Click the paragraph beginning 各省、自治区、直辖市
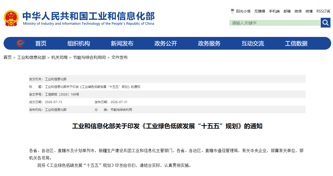 166,154
